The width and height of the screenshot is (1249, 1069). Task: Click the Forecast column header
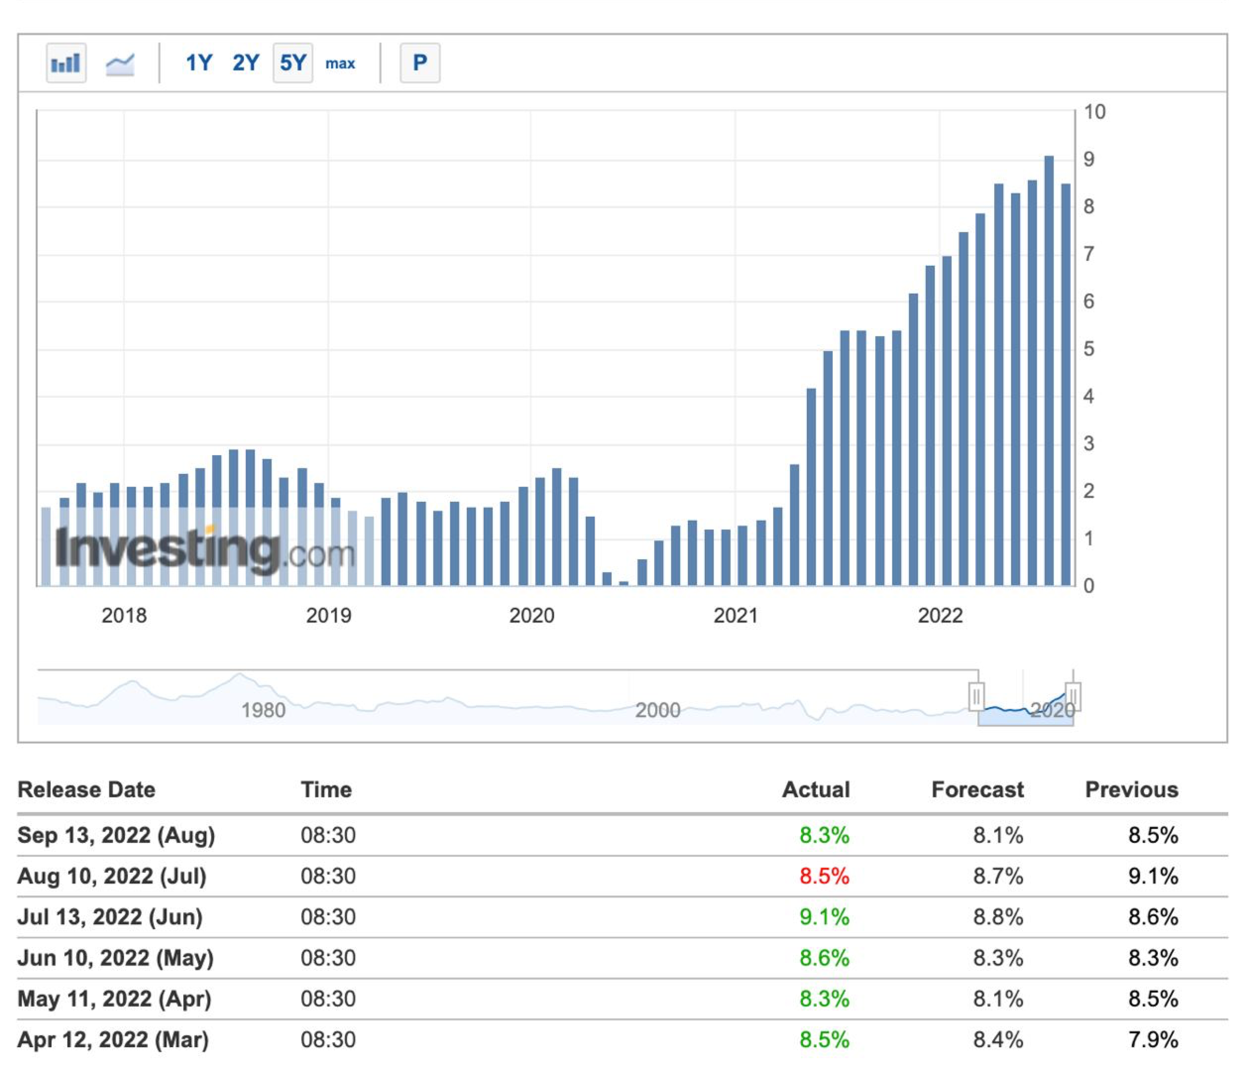click(x=977, y=789)
